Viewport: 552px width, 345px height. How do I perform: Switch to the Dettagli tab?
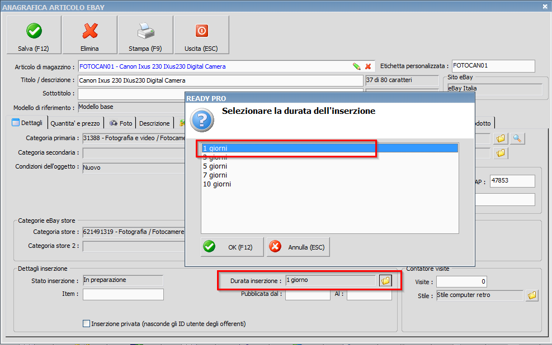(27, 123)
